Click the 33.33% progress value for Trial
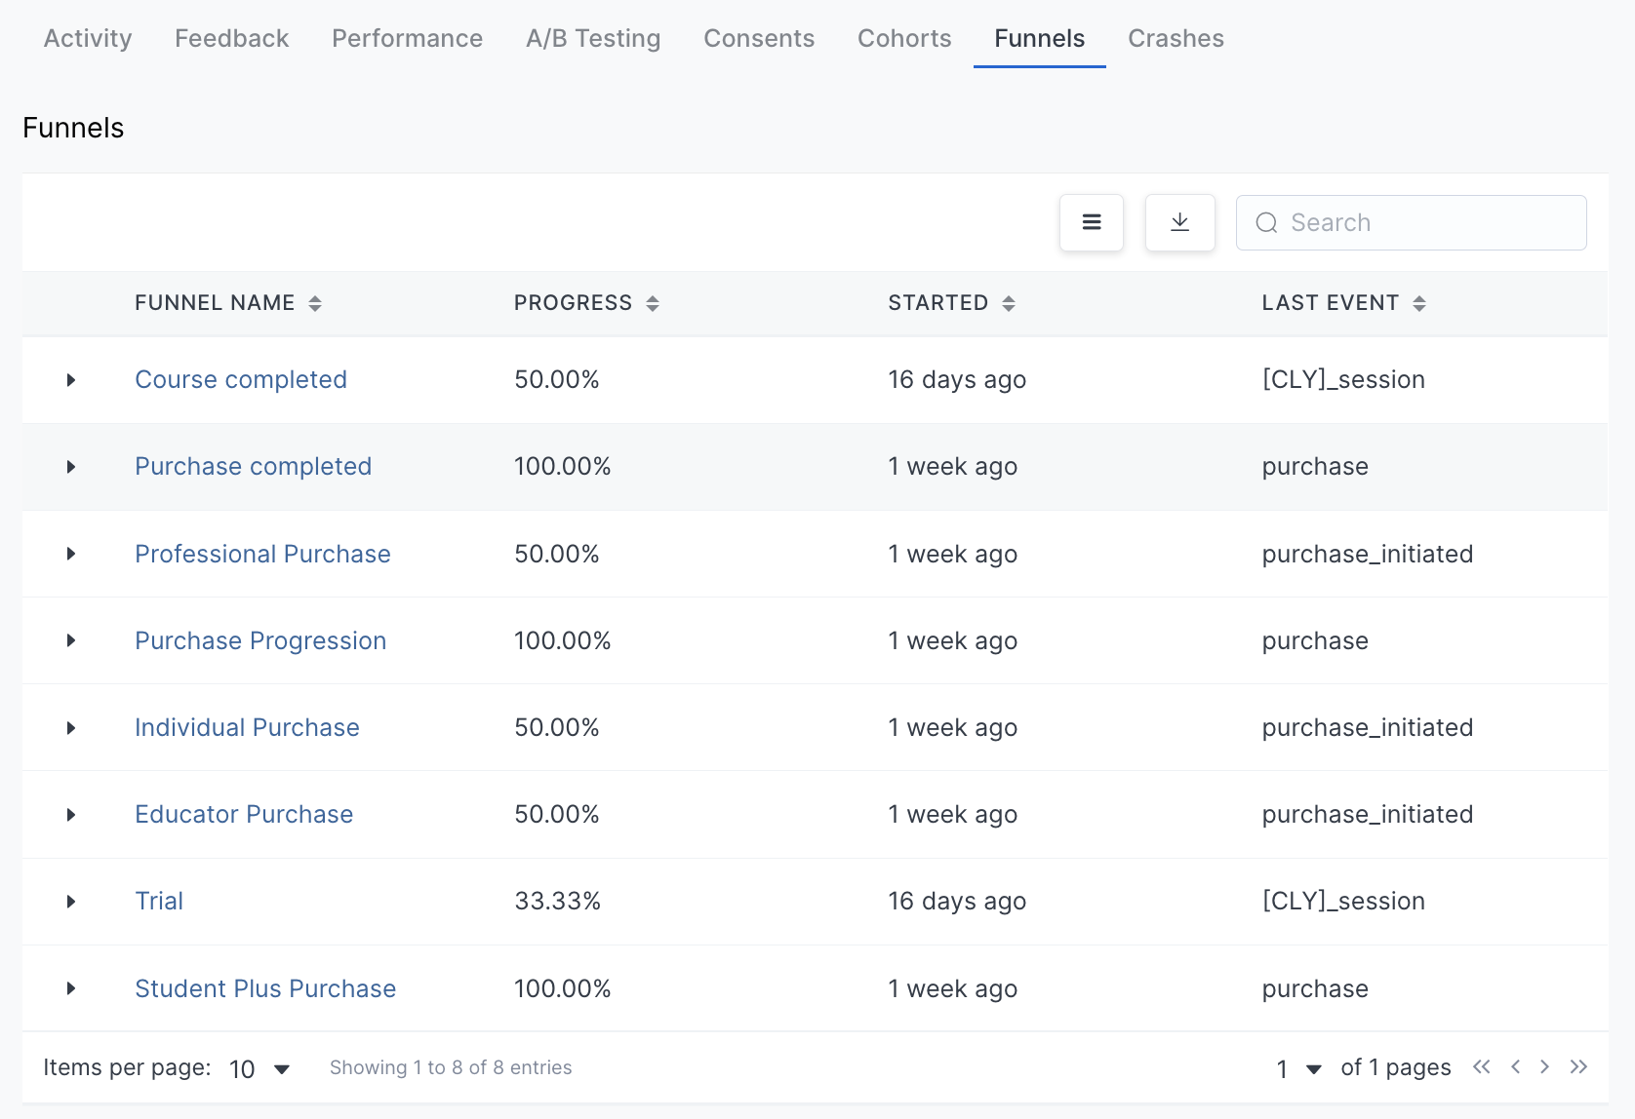This screenshot has width=1635, height=1119. tap(557, 901)
